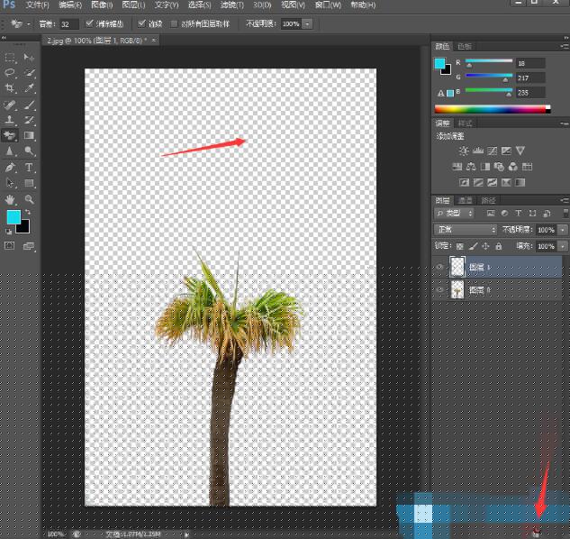The width and height of the screenshot is (570, 539).
Task: Uncheck the 连续 contiguous checkbox
Action: click(x=141, y=23)
